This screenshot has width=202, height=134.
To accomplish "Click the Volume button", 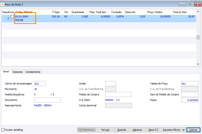I will coord(193,130).
